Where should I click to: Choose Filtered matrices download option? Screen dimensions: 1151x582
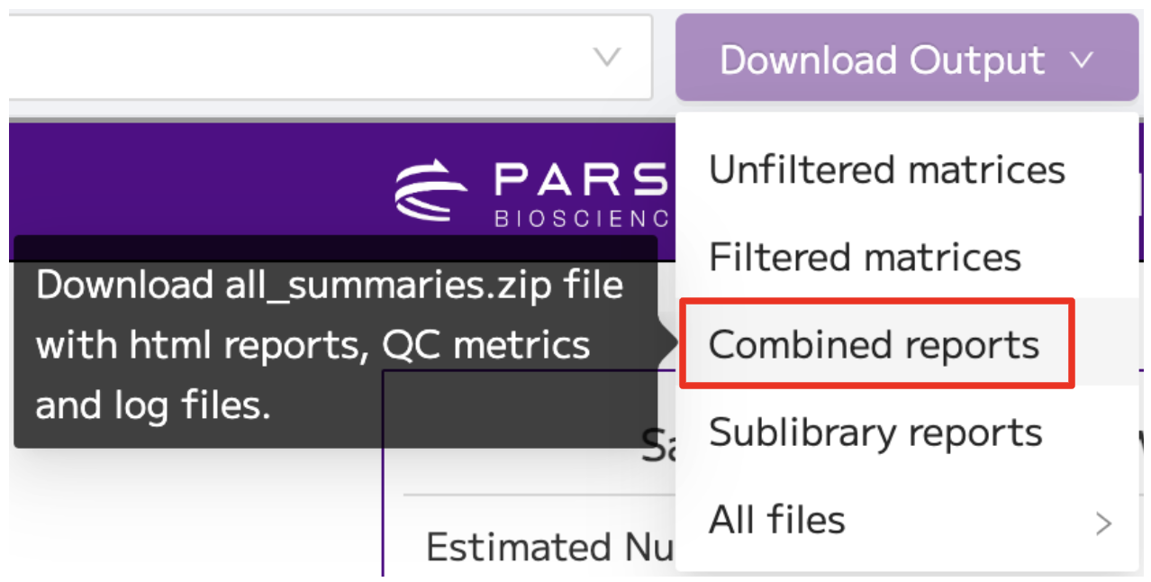pyautogui.click(x=865, y=258)
